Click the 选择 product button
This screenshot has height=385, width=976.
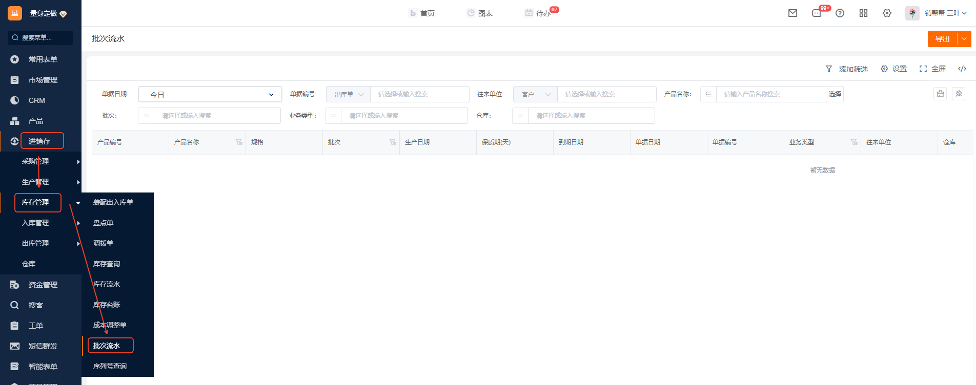click(x=835, y=94)
